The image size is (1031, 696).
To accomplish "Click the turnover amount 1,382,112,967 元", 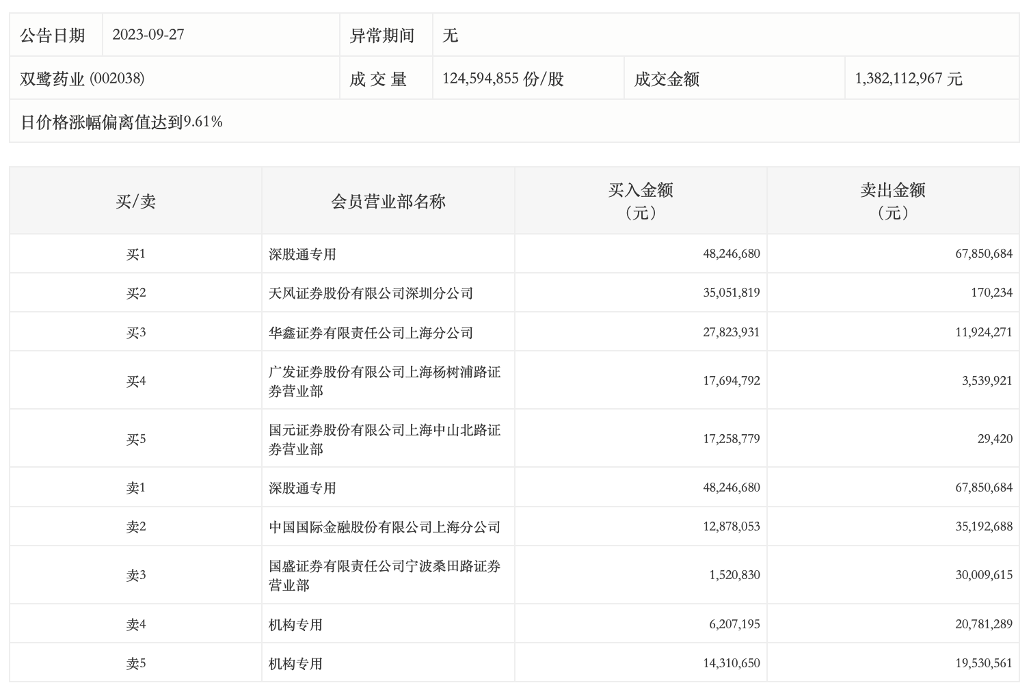I will pyautogui.click(x=908, y=79).
